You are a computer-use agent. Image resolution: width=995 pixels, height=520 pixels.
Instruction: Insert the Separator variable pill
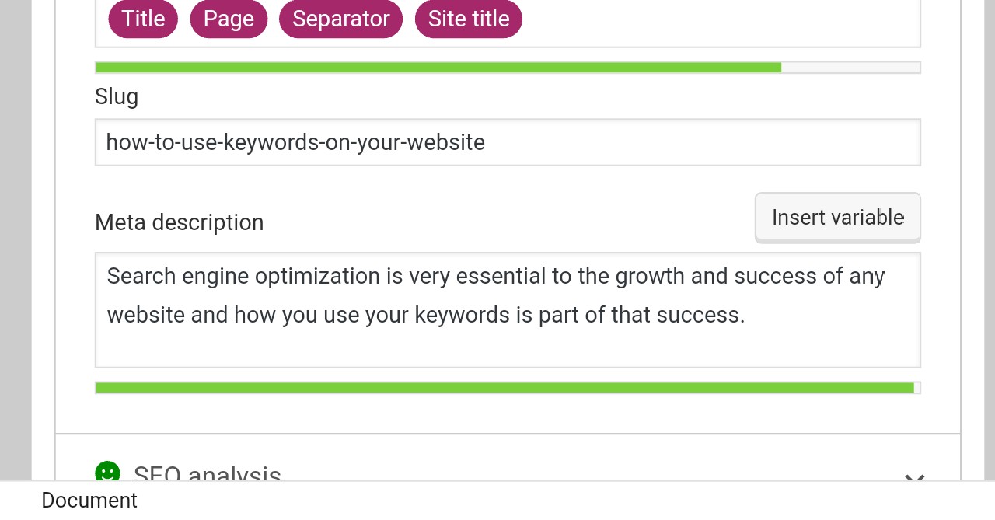coord(340,19)
